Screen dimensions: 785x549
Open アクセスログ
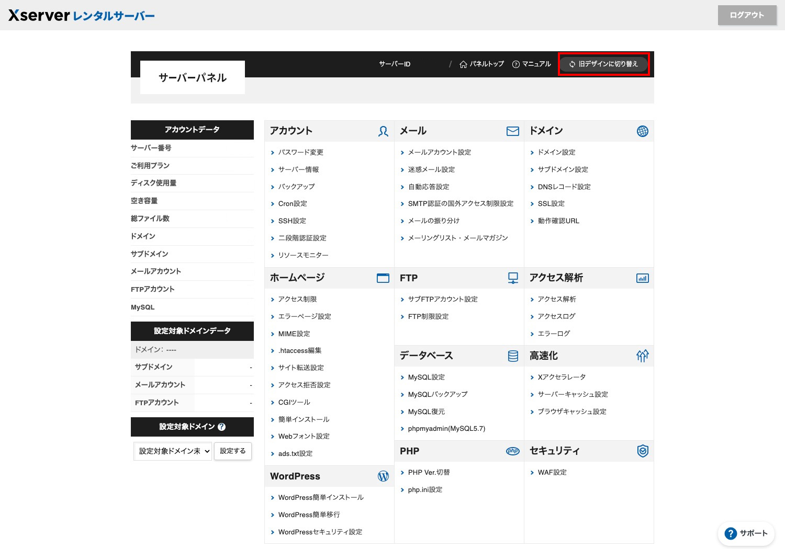(x=556, y=317)
